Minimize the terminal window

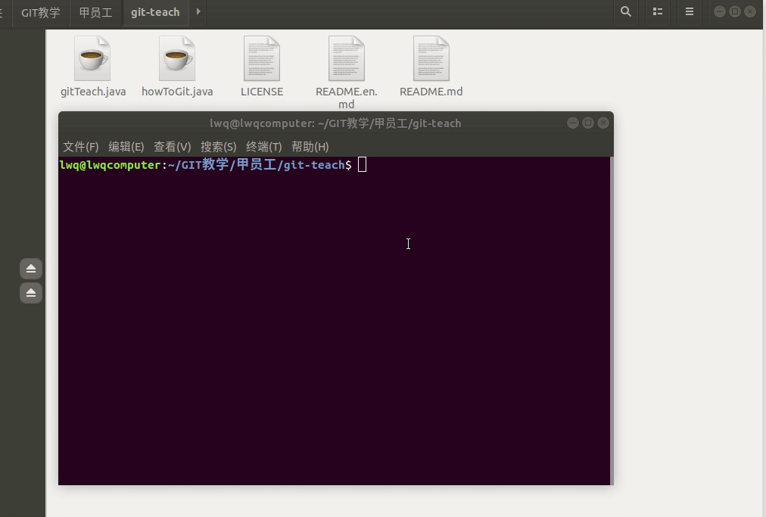click(x=573, y=123)
